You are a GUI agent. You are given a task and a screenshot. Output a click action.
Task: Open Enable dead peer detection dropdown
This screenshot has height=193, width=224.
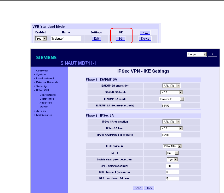click(x=172, y=160)
